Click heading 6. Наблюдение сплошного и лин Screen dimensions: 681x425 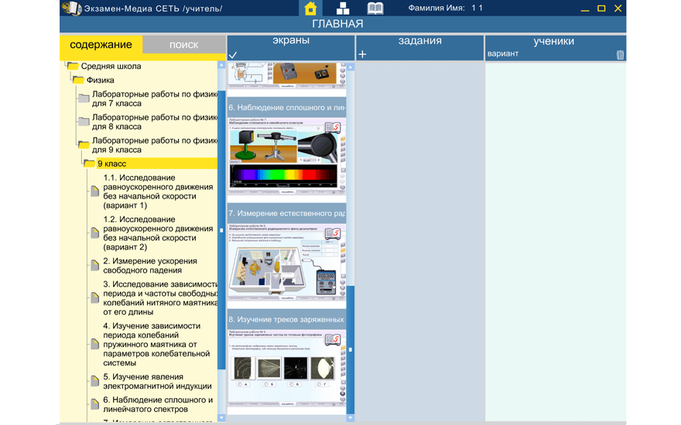point(286,107)
